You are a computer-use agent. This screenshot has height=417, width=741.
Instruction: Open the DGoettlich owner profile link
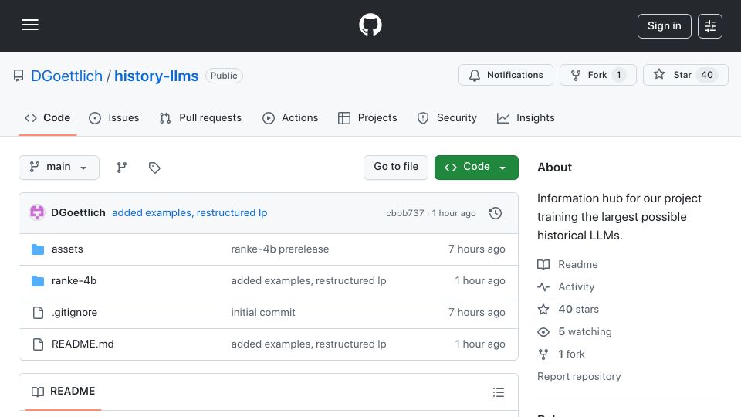(x=66, y=76)
